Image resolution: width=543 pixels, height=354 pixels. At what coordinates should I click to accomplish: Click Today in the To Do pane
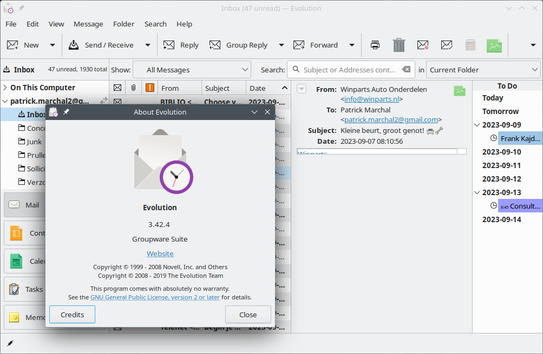493,98
